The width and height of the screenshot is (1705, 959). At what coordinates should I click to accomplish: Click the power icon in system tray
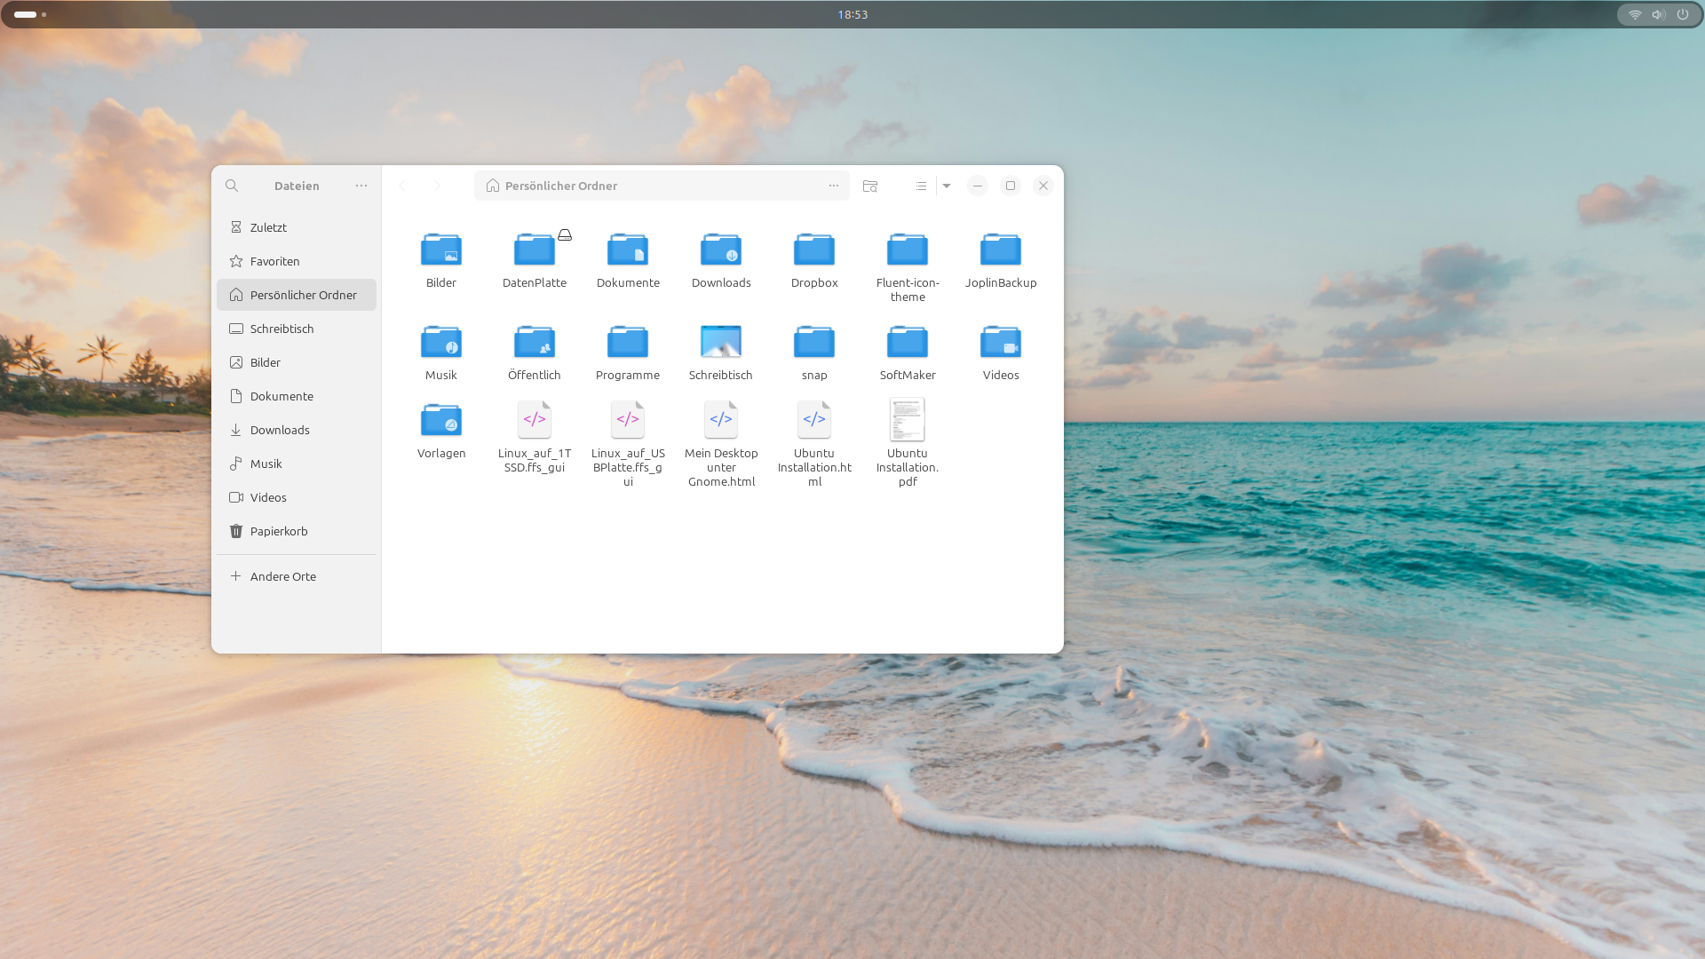pyautogui.click(x=1683, y=14)
